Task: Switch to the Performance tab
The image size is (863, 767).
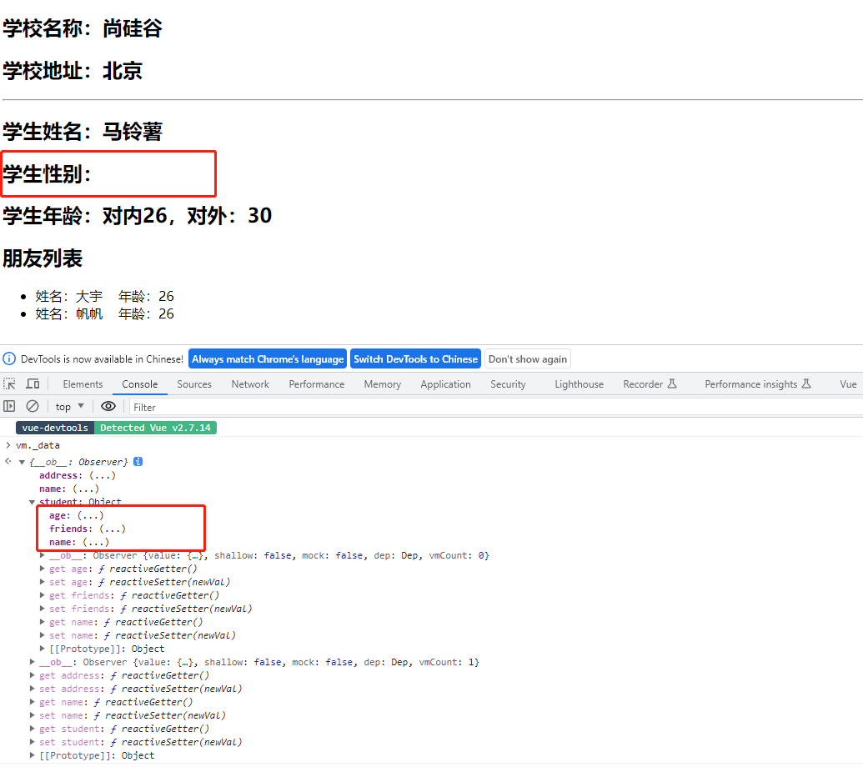Action: coord(317,384)
